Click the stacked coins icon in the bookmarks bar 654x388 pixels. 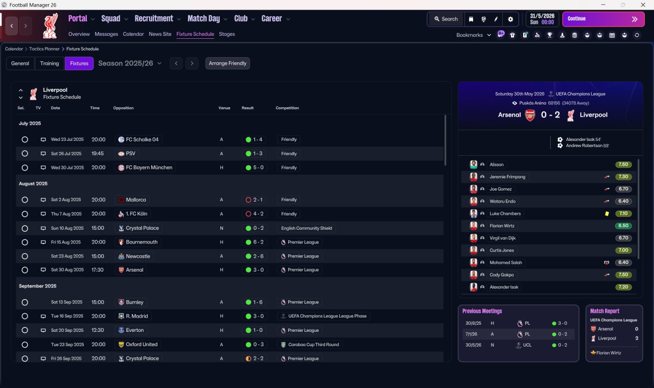pyautogui.click(x=575, y=35)
